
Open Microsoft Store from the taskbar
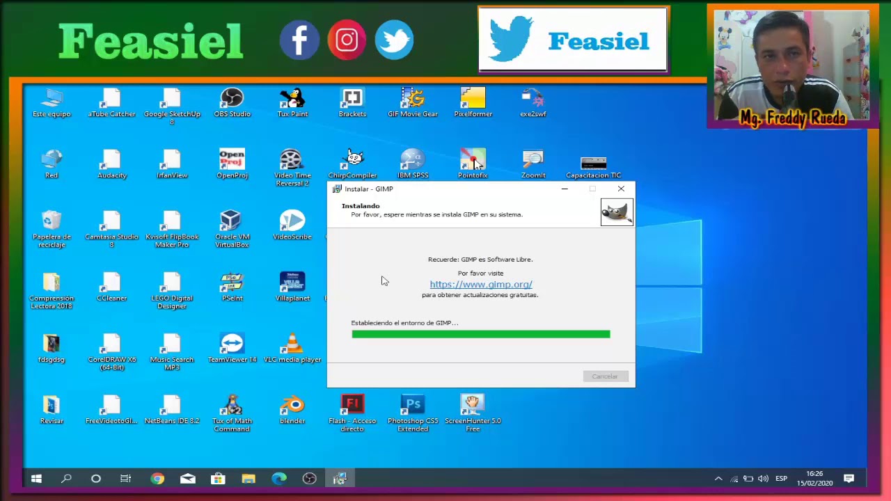[x=218, y=479]
